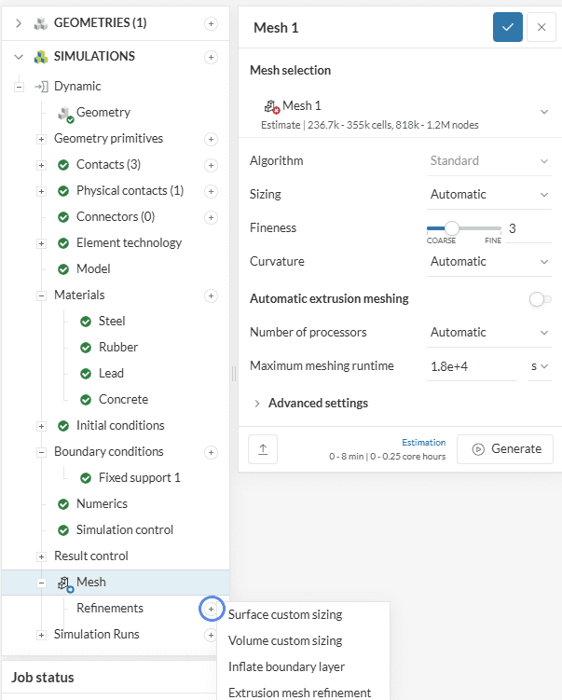This screenshot has height=700, width=562.
Task: Click the Generate mesh button
Action: (x=505, y=448)
